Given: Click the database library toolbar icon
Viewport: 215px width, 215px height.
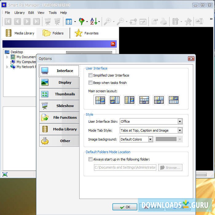Looking at the screenshot, I should 175,22.
